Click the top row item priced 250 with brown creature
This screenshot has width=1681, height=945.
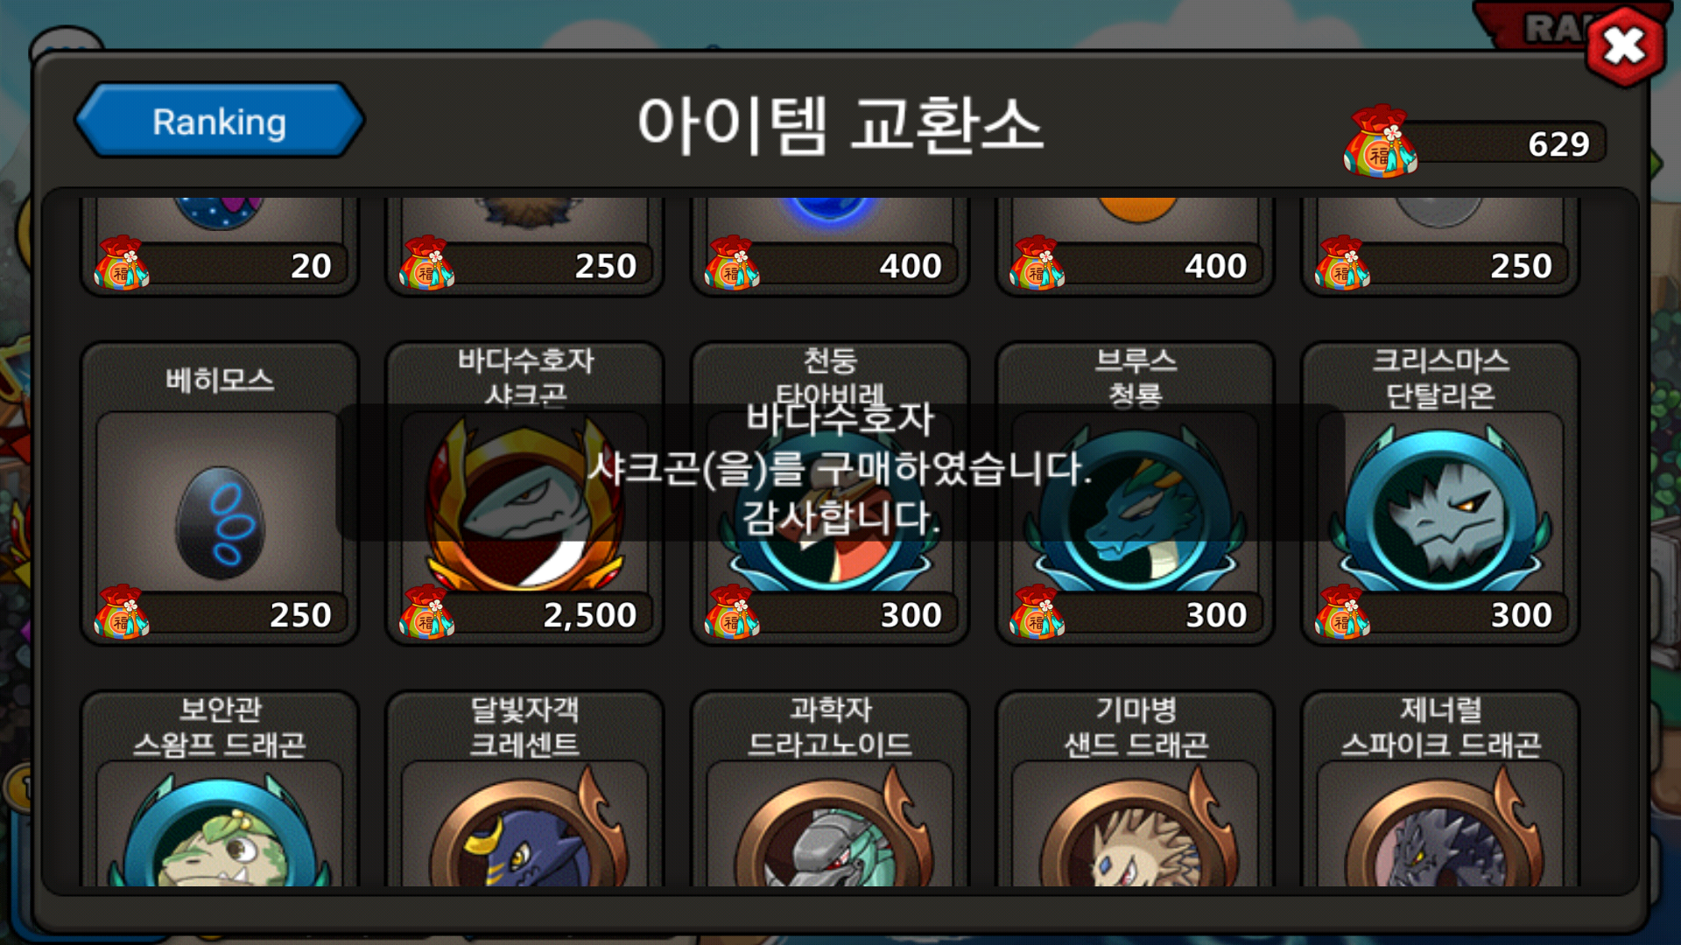524,246
